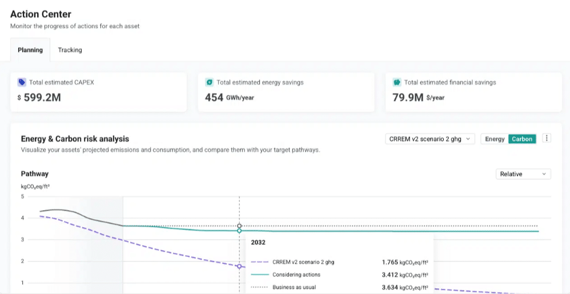570x294 pixels.
Task: Click the energy savings card icon
Action: [x=210, y=83]
